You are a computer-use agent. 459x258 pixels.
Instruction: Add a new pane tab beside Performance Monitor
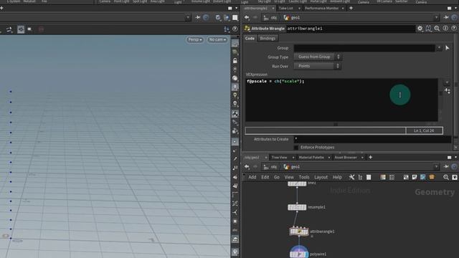pyautogui.click(x=351, y=8)
